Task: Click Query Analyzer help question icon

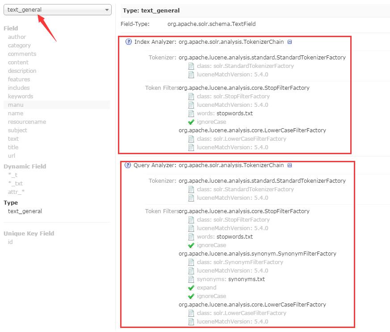Action: (128, 165)
